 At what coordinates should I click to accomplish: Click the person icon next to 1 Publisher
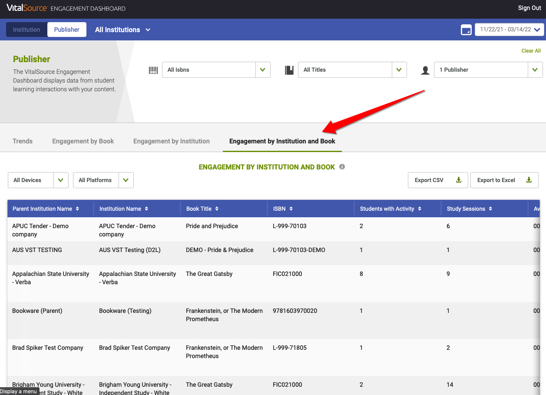pos(425,70)
